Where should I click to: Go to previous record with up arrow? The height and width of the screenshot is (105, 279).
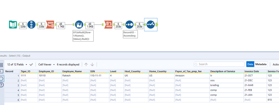[86, 65]
